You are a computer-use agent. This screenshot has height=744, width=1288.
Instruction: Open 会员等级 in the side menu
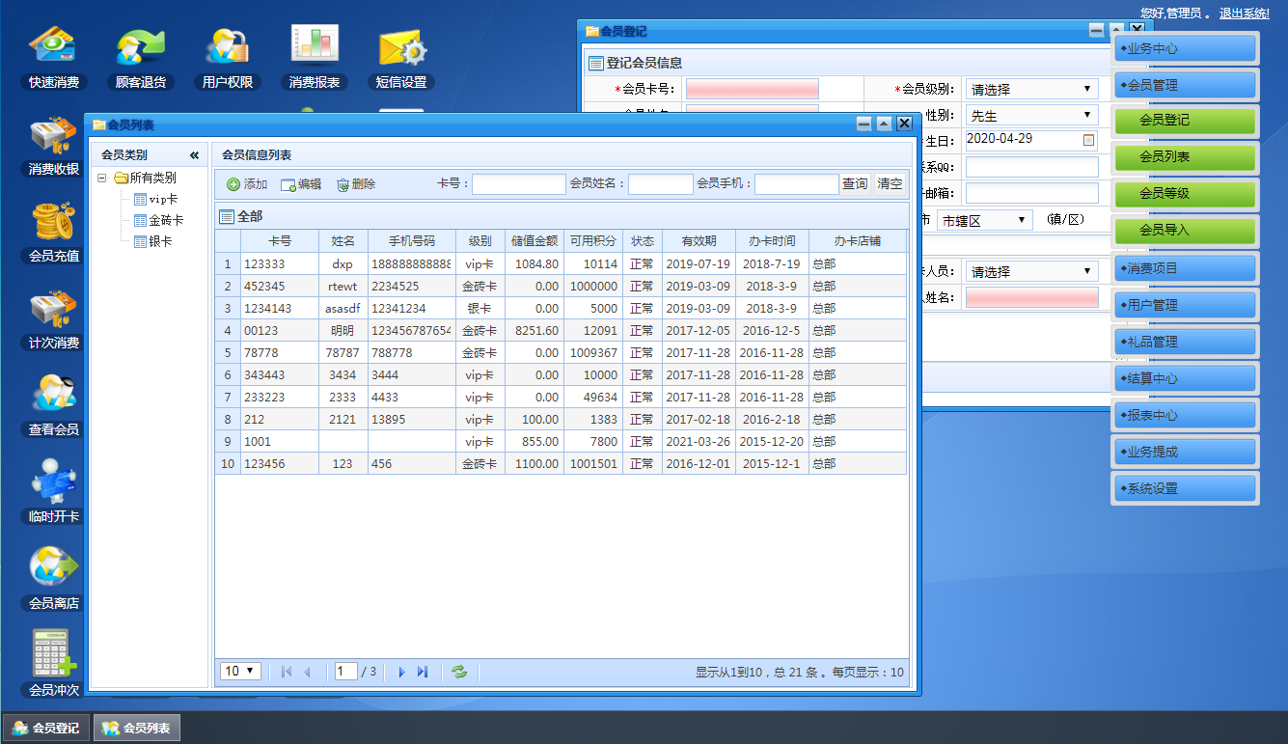1186,193
